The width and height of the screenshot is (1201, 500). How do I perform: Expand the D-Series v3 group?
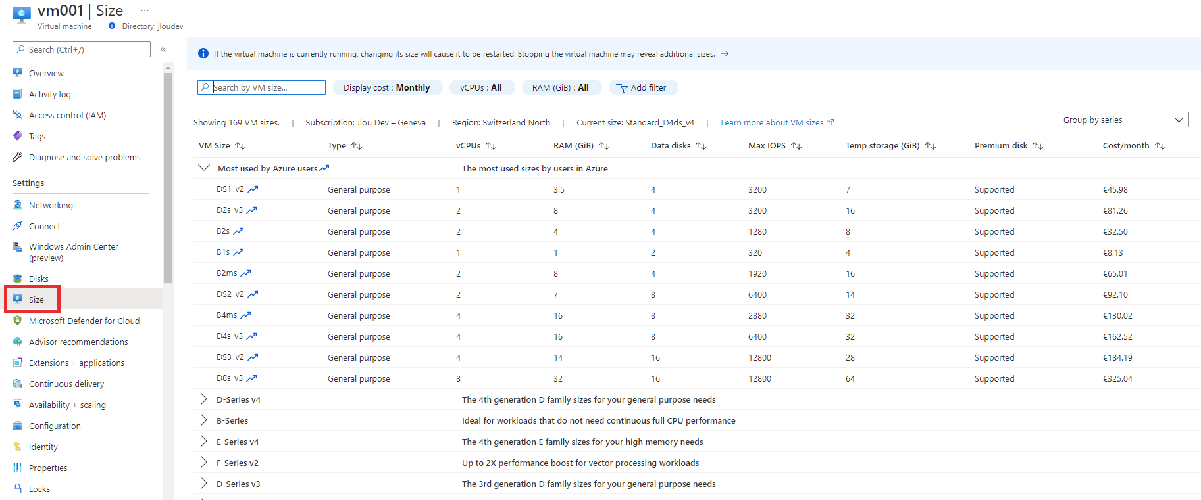(x=204, y=484)
